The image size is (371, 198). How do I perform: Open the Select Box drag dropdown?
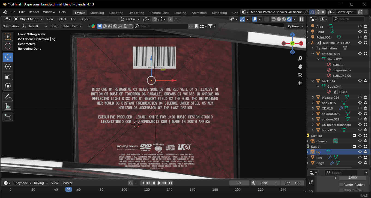pyautogui.click(x=72, y=26)
